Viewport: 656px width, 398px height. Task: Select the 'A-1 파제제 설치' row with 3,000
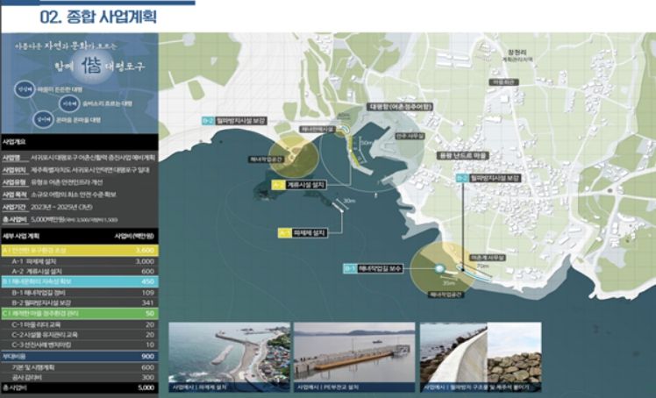click(x=80, y=261)
